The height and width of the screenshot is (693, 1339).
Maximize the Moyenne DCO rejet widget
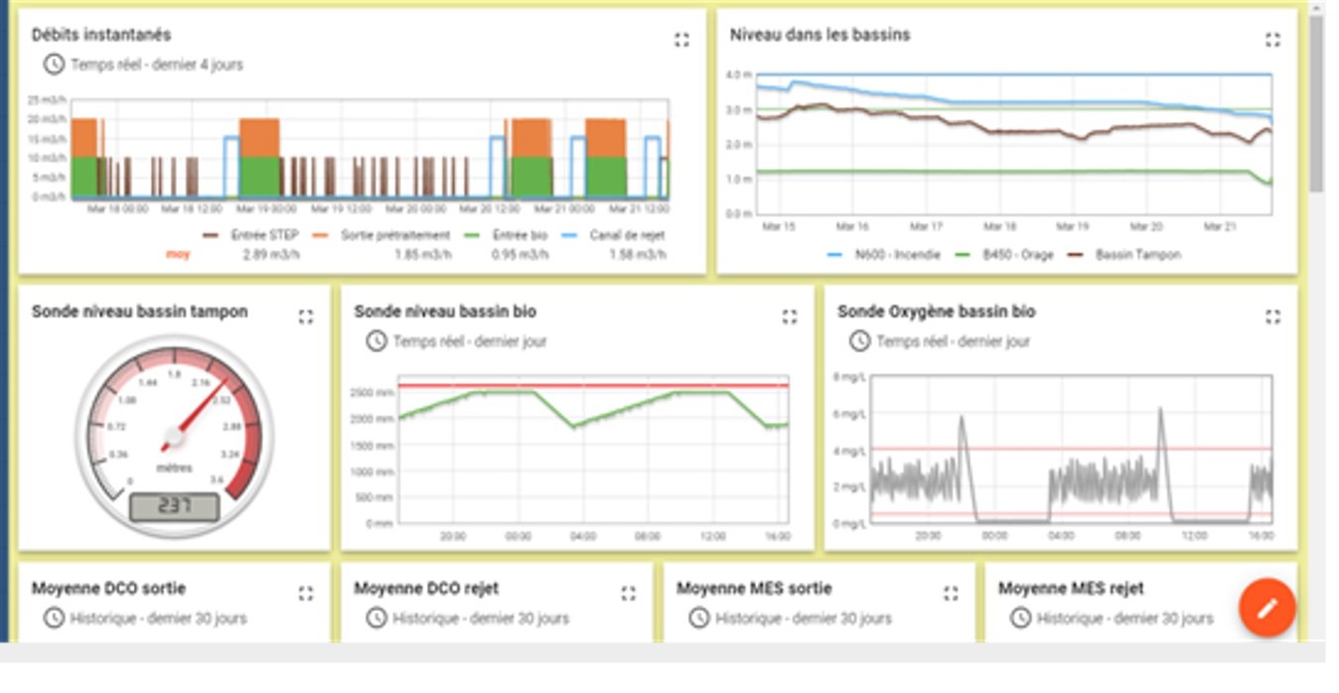point(628,594)
